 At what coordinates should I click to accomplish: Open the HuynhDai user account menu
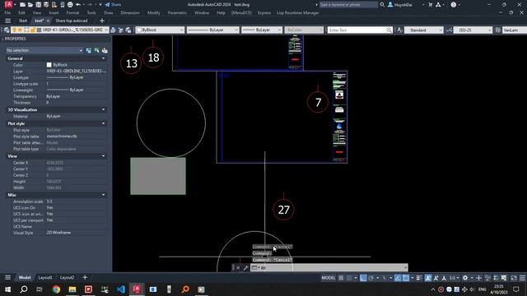pyautogui.click(x=403, y=5)
